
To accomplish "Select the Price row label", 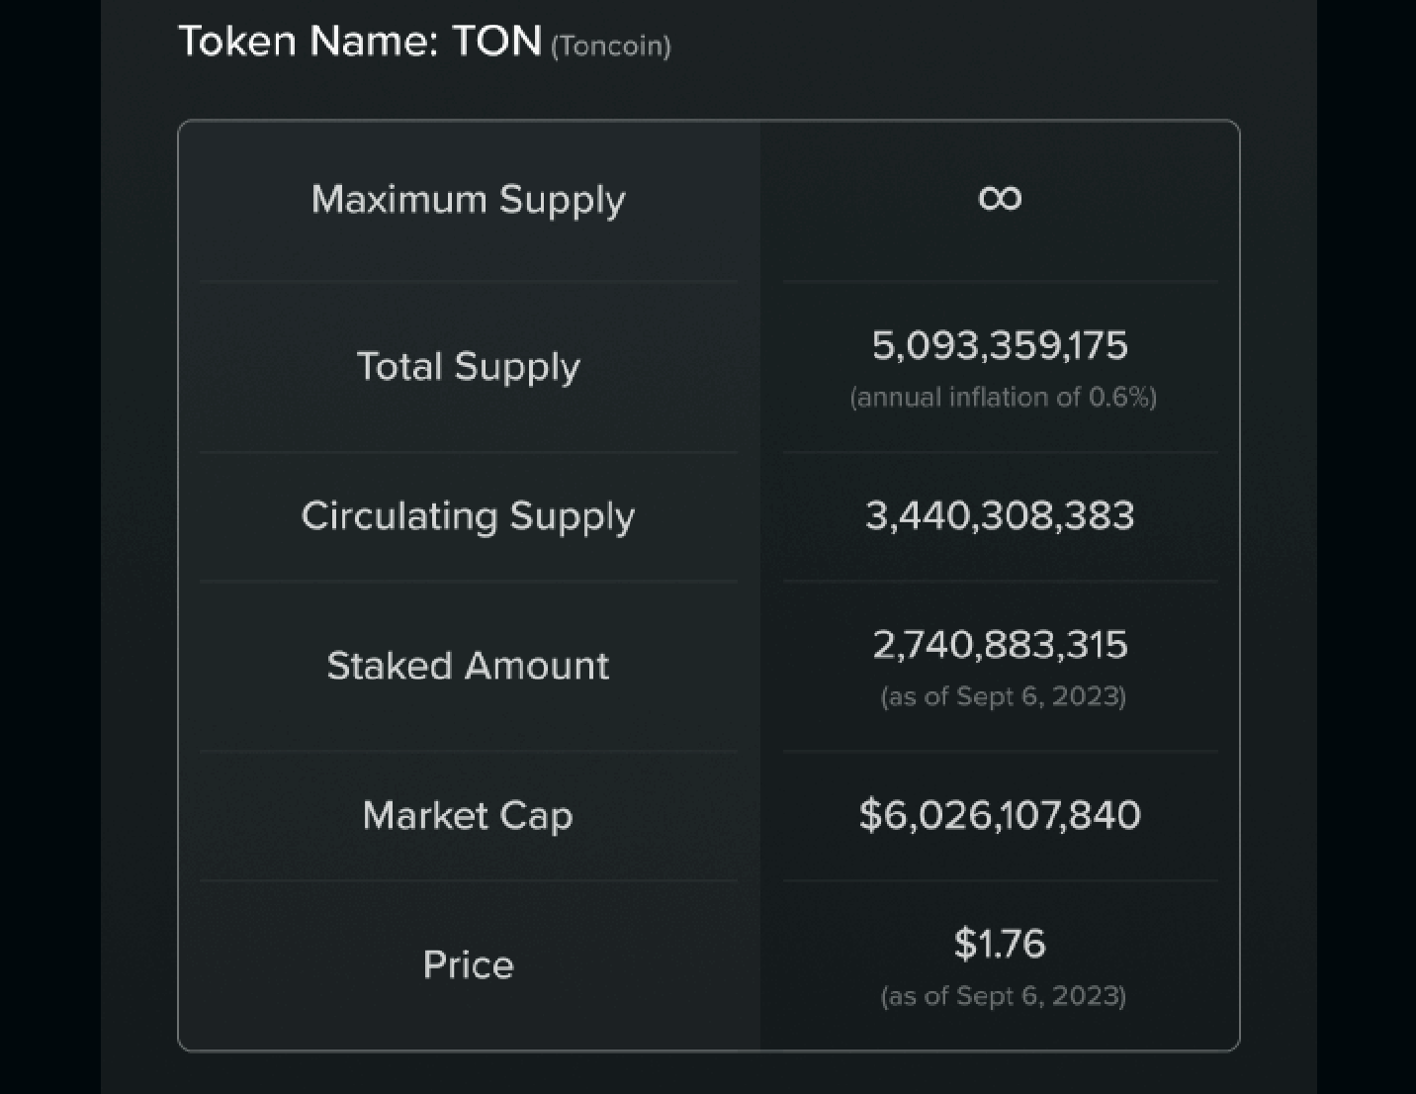I will pyautogui.click(x=468, y=965).
